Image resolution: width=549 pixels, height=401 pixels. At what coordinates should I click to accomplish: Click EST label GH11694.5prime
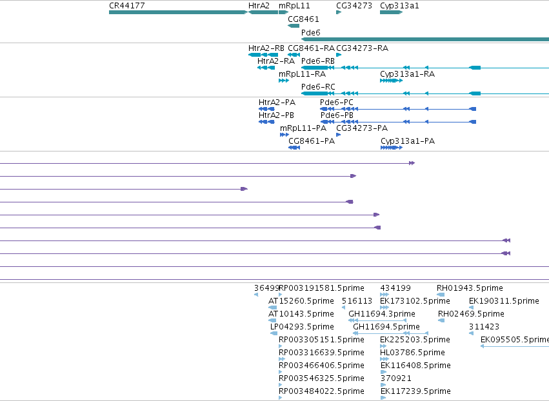pos(386,327)
